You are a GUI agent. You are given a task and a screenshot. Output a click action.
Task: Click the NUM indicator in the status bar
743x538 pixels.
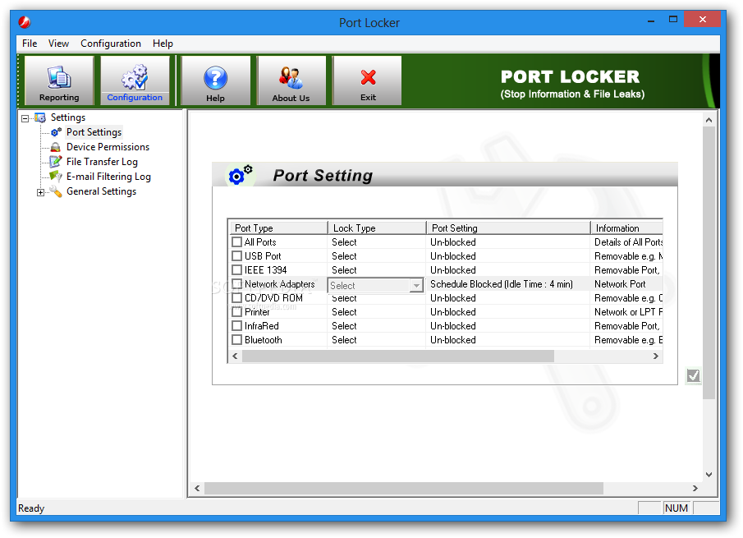point(676,508)
